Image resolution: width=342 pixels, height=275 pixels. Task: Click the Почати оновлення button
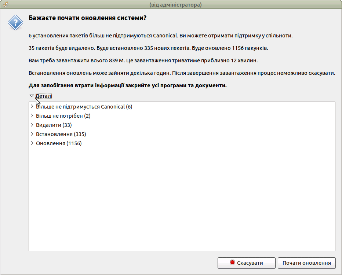(307, 263)
